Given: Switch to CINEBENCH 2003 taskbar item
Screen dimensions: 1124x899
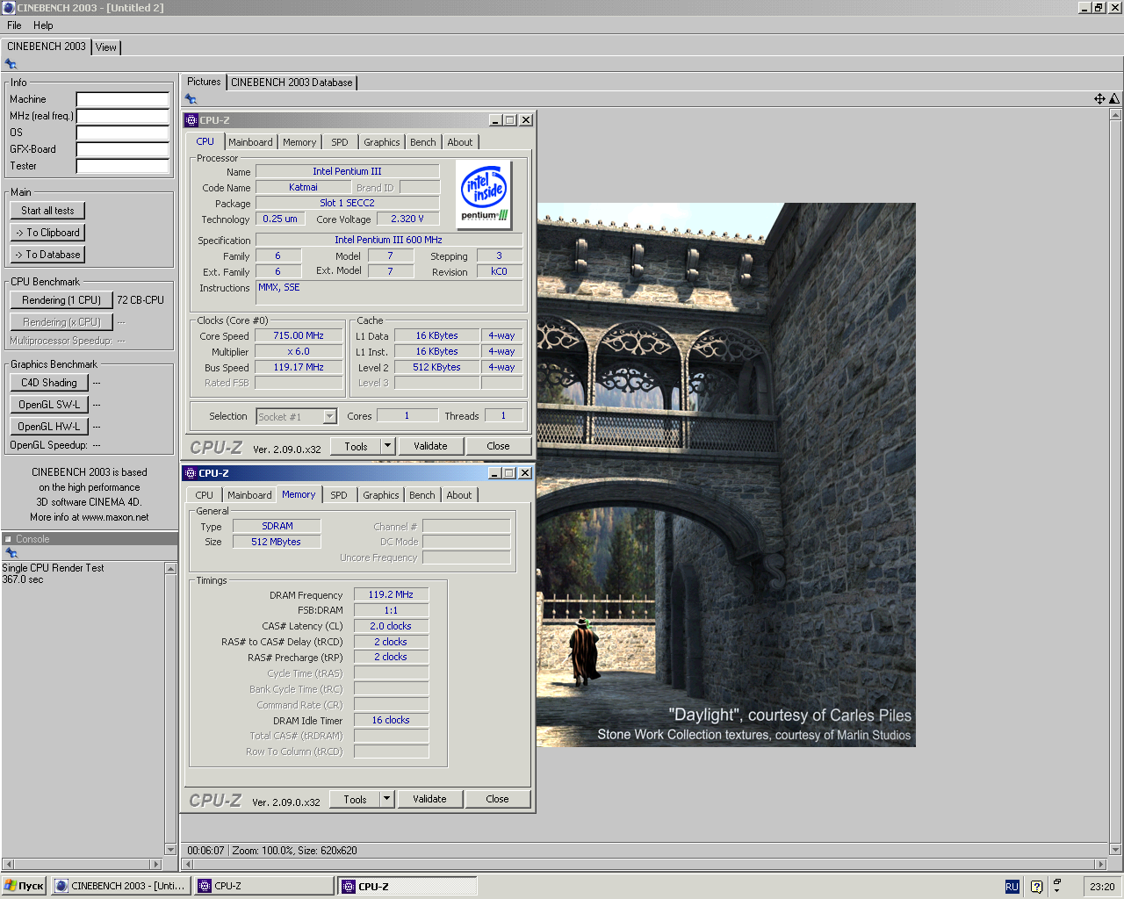Looking at the screenshot, I should 121,886.
